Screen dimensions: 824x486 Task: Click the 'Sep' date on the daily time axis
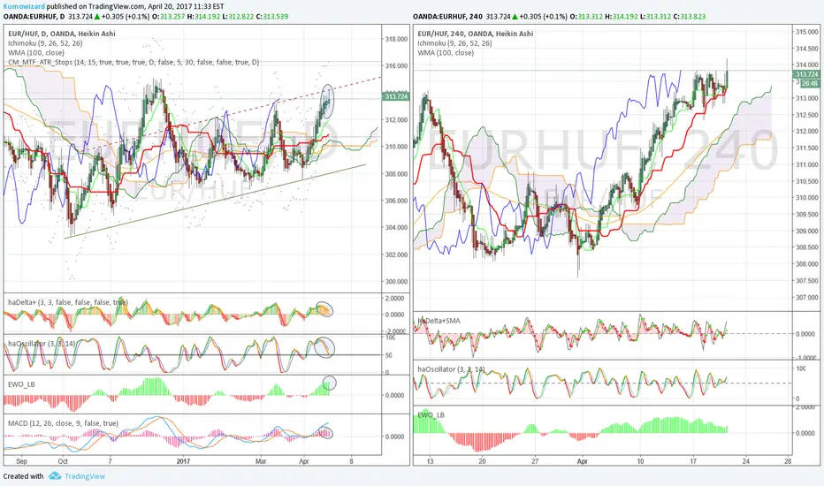(x=21, y=461)
